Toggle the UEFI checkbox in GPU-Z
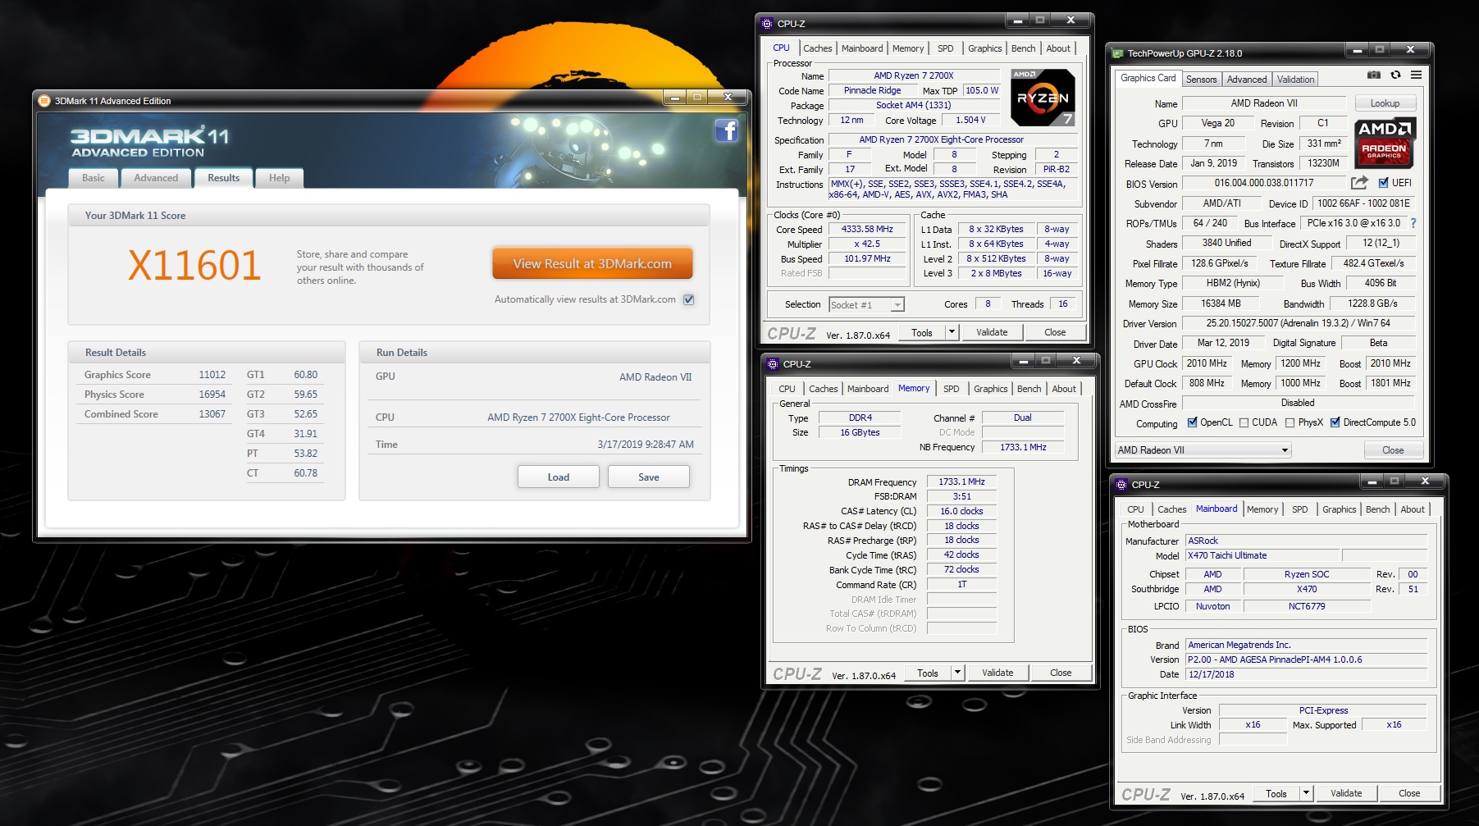This screenshot has width=1479, height=826. click(1384, 183)
